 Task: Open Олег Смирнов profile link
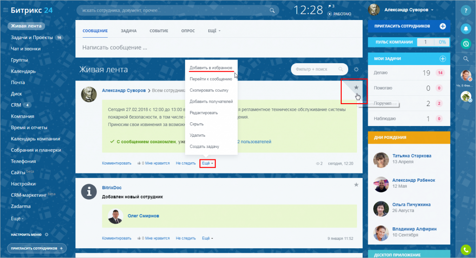(x=143, y=216)
